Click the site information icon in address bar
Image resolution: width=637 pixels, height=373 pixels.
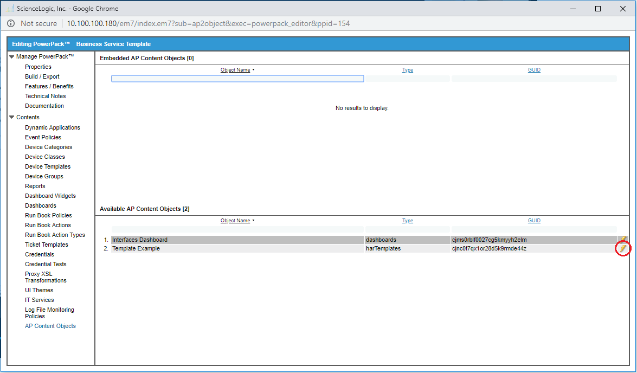[11, 23]
